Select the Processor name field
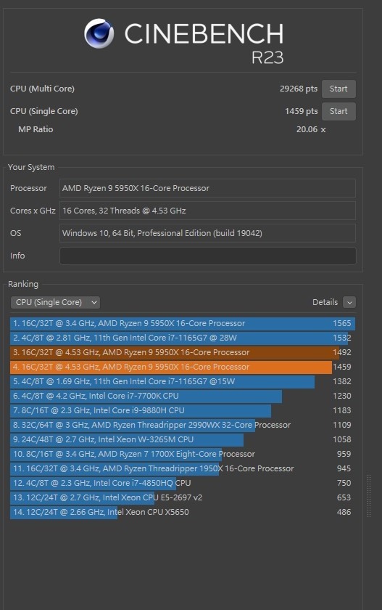 coord(208,188)
